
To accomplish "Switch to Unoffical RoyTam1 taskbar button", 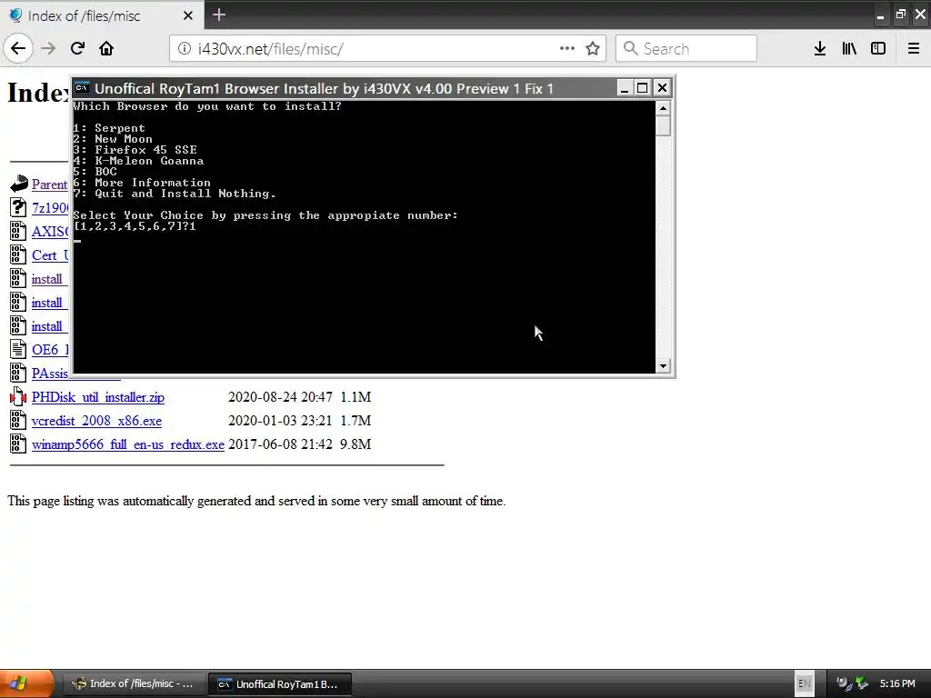I will click(x=280, y=684).
